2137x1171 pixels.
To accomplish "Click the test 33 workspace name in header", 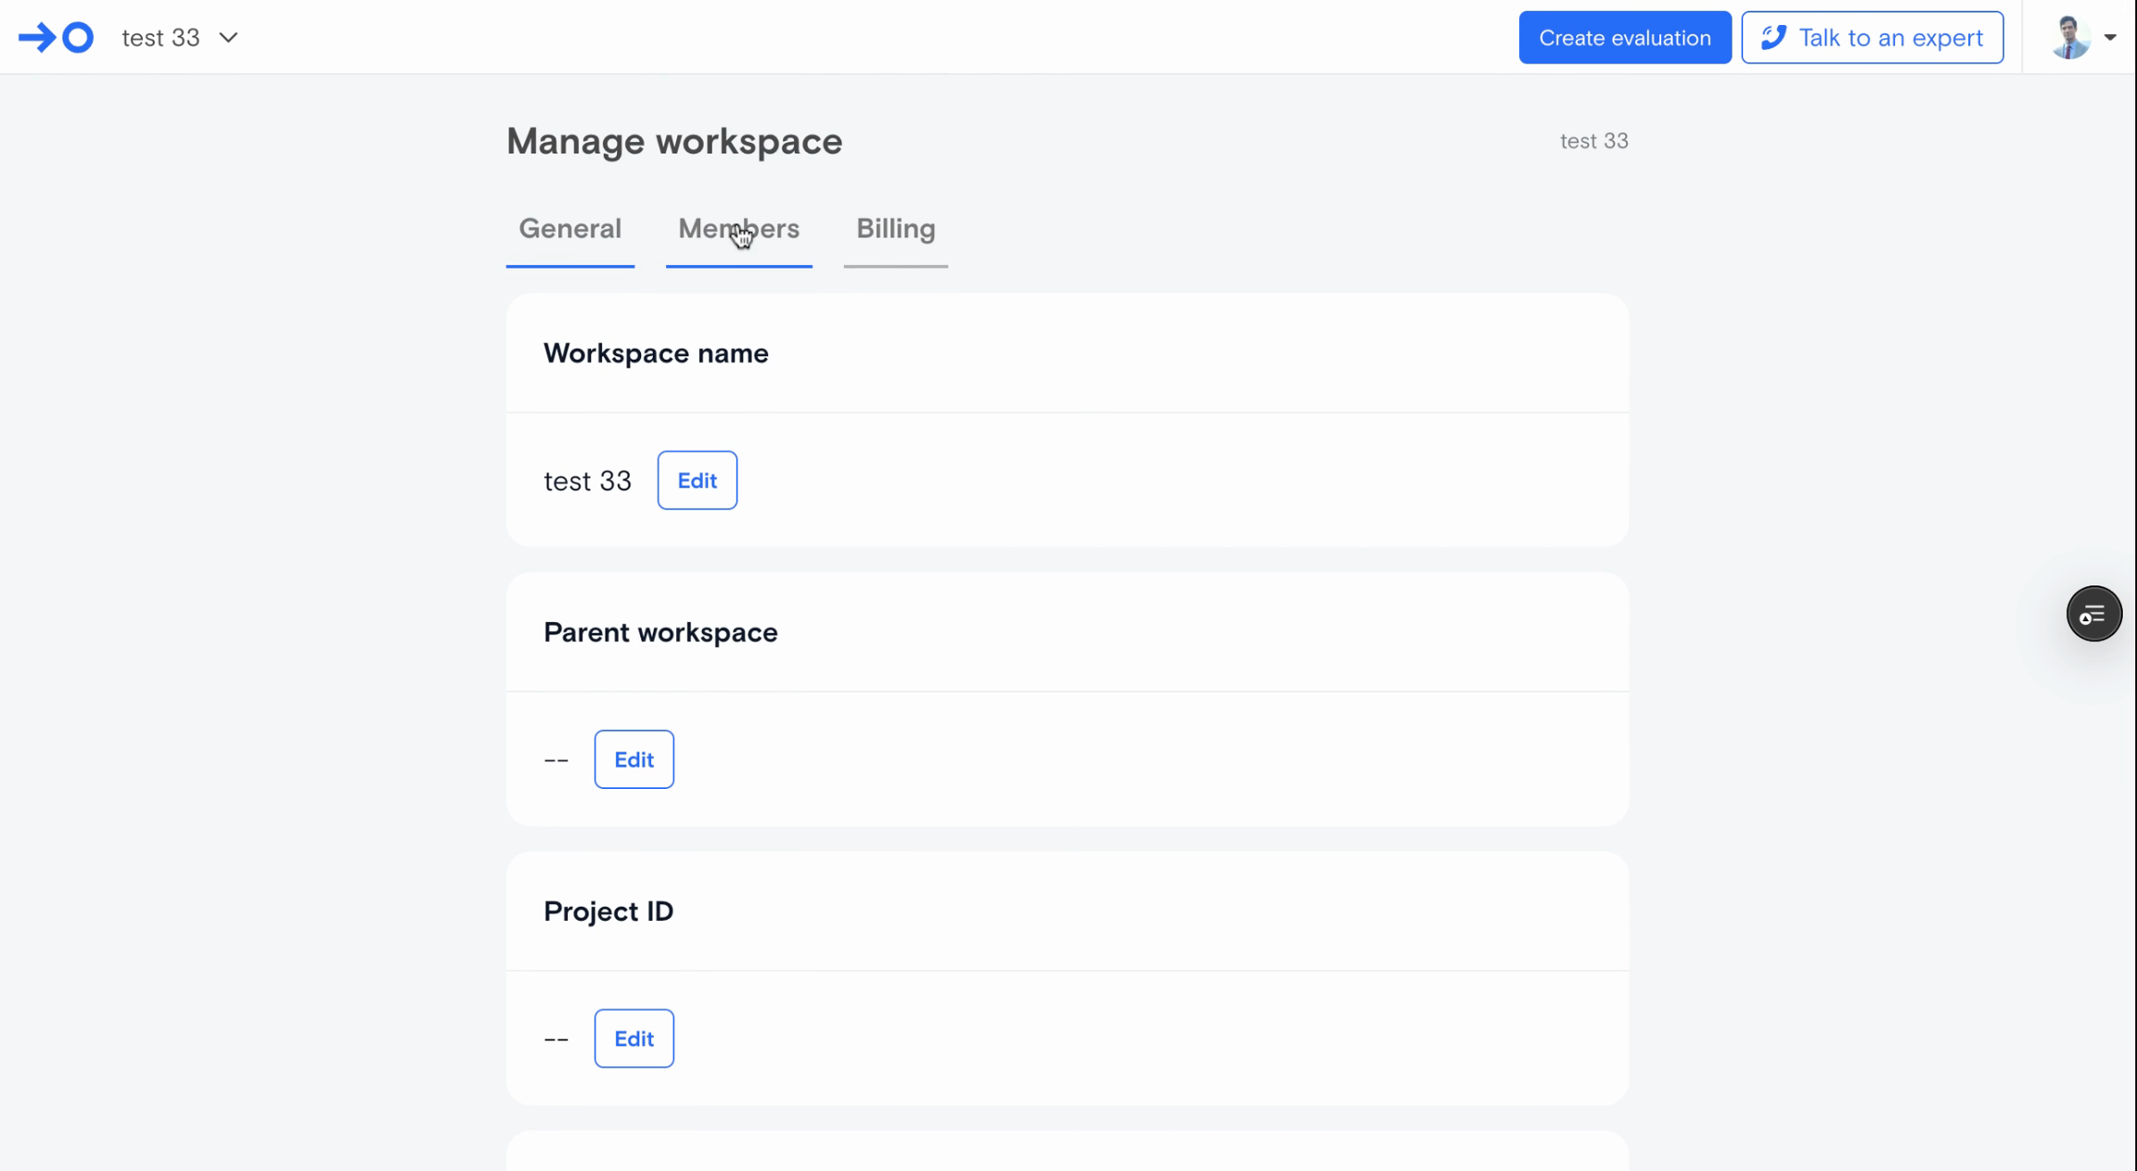I will click(160, 38).
